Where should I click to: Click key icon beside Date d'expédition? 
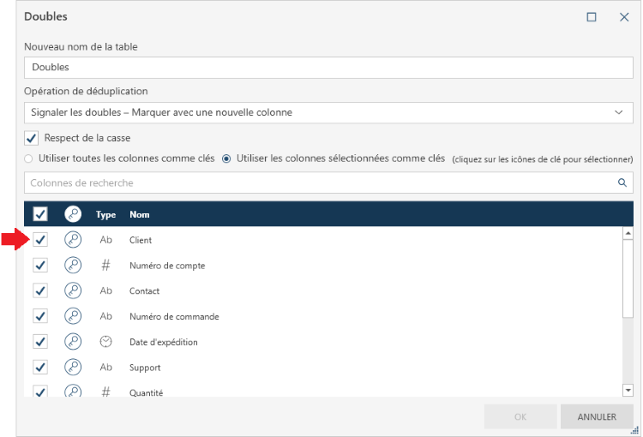(73, 342)
